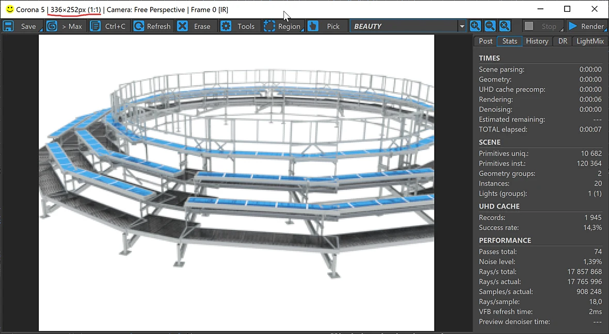Image resolution: width=609 pixels, height=334 pixels.
Task: Expand the Region options arrow
Action: click(302, 29)
